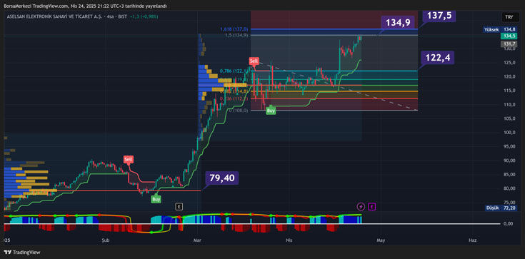Click the 90,00 price axis value
525x259 pixels.
tap(509, 161)
